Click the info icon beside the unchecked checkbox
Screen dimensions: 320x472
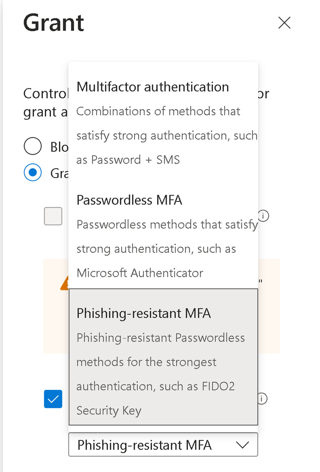coord(264,216)
